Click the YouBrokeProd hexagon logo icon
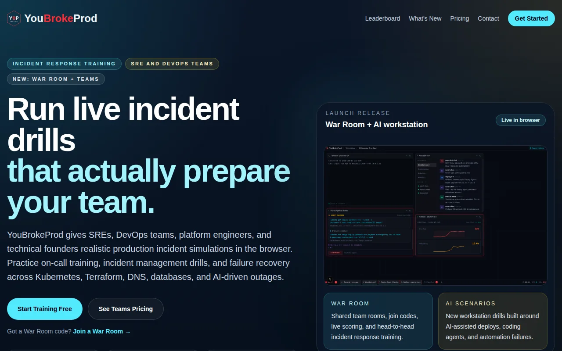562x351 pixels. [14, 18]
